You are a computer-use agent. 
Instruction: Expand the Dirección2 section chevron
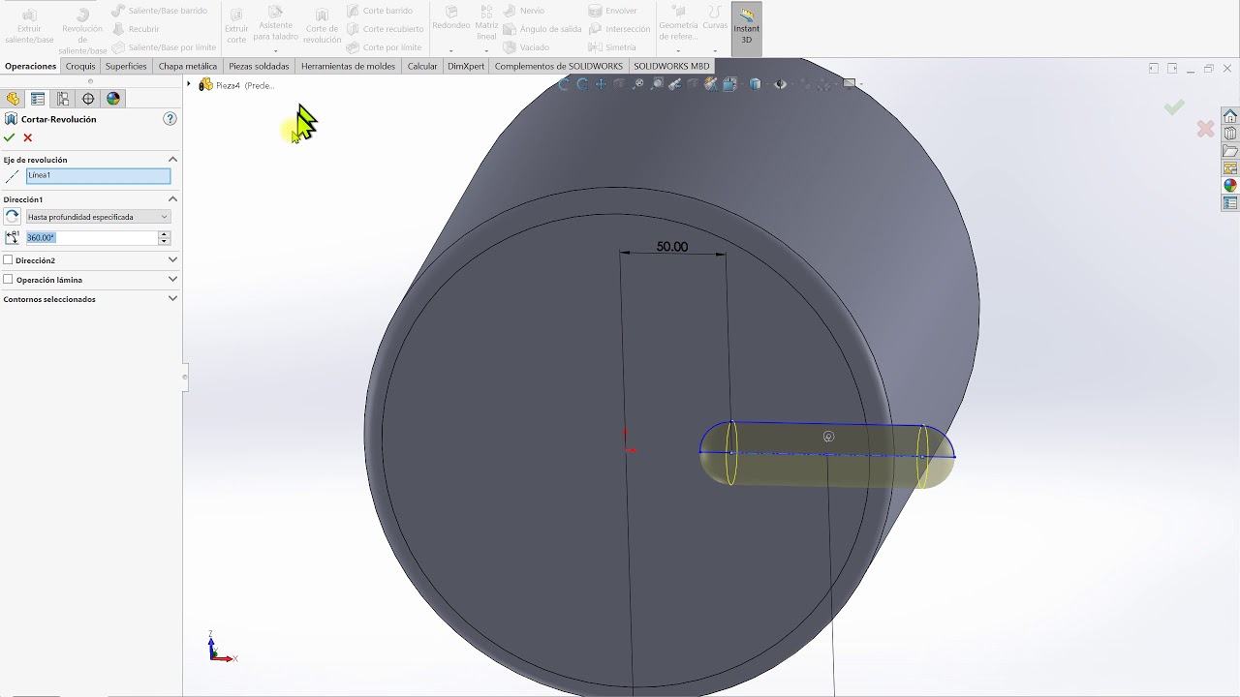[172, 260]
